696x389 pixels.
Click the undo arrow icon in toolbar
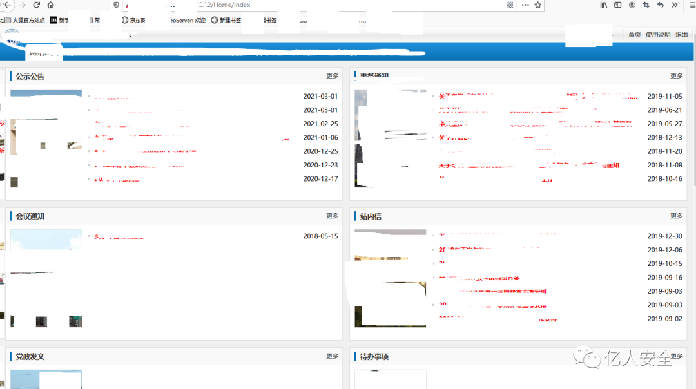[x=661, y=5]
